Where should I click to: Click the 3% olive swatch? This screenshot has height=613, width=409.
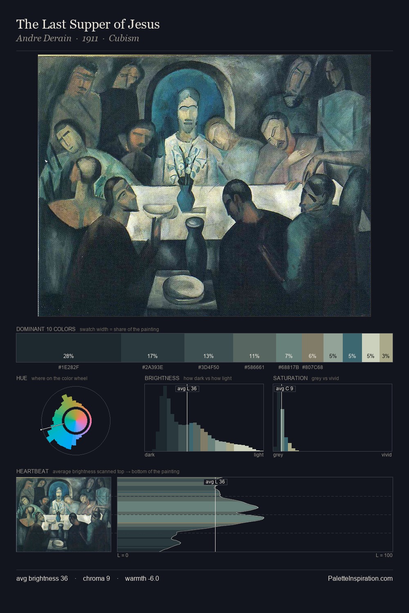pyautogui.click(x=386, y=348)
